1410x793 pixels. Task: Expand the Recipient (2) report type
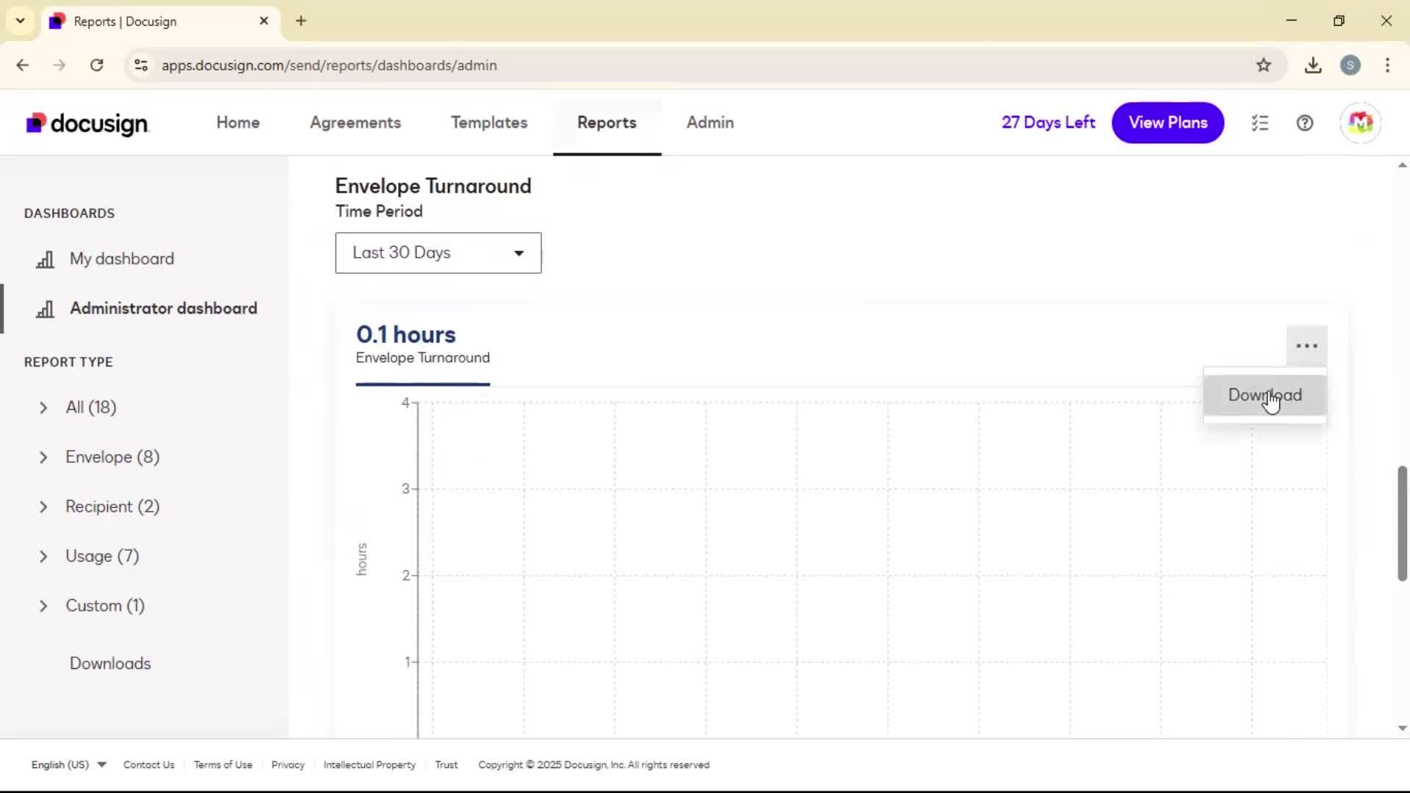point(43,507)
